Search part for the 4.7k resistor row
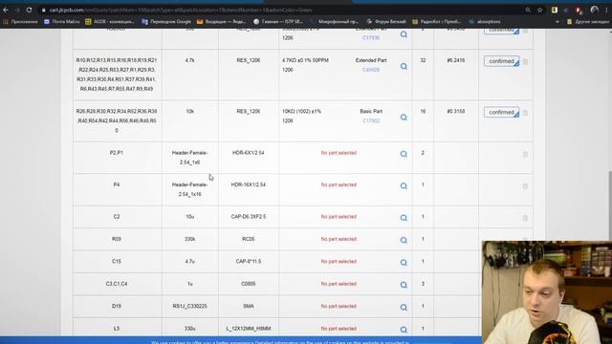Image resolution: width=612 pixels, height=344 pixels. click(x=404, y=67)
